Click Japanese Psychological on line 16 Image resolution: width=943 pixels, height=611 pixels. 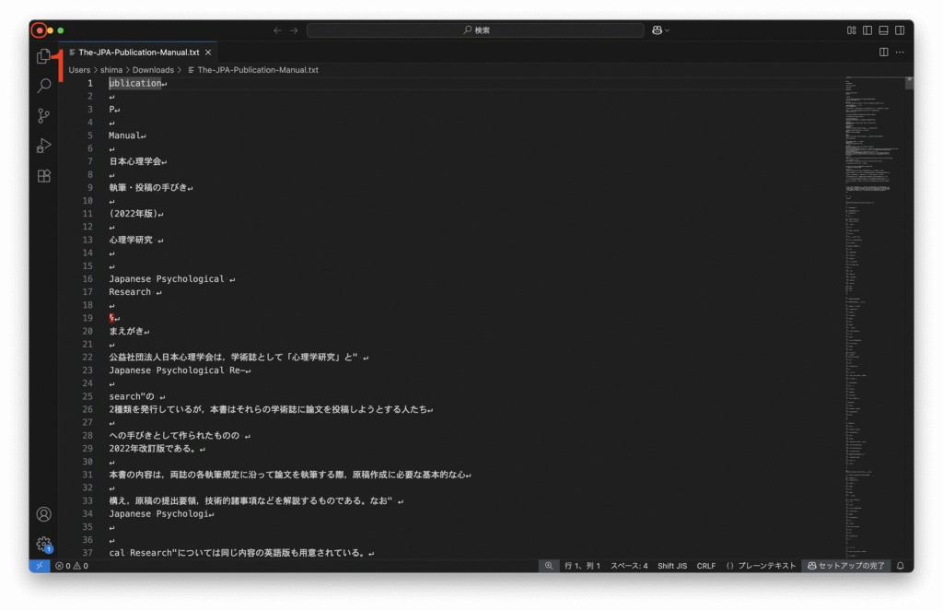tap(167, 278)
